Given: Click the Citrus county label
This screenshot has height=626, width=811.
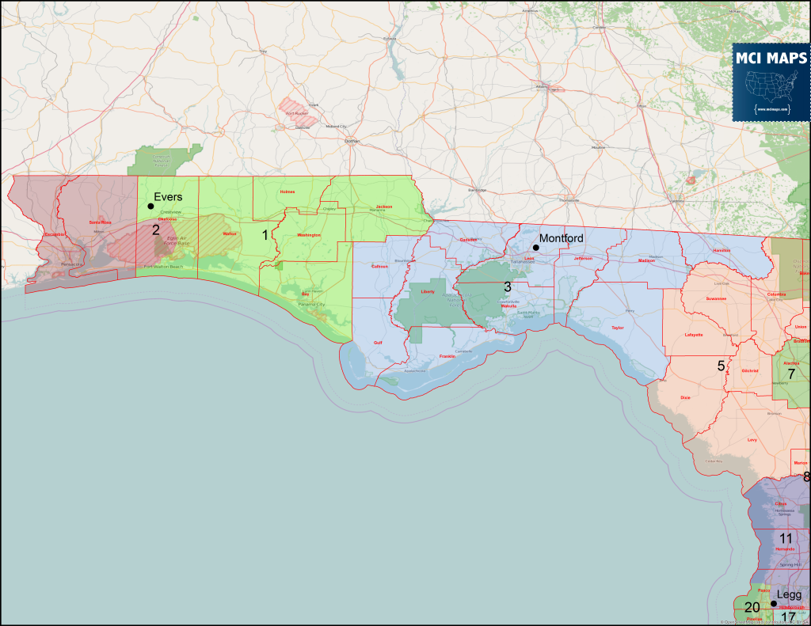Looking at the screenshot, I should (x=781, y=503).
